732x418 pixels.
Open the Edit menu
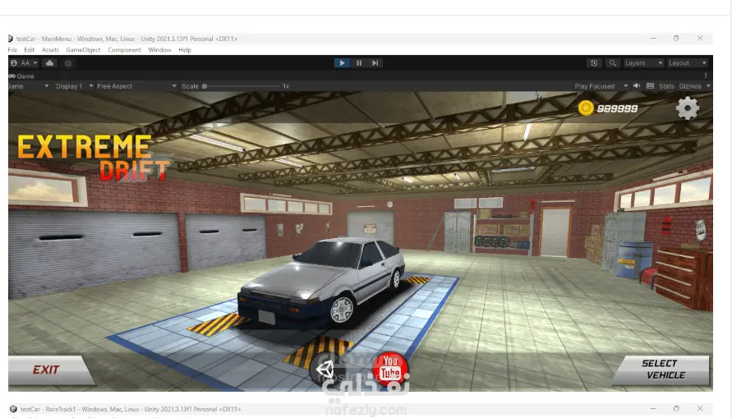coord(30,50)
